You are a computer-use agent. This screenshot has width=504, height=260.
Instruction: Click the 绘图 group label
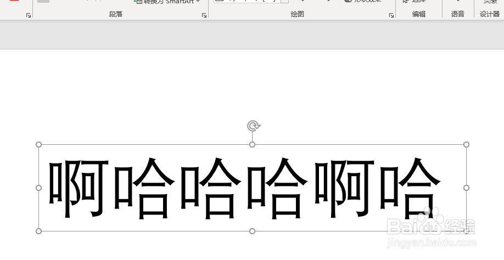point(298,14)
